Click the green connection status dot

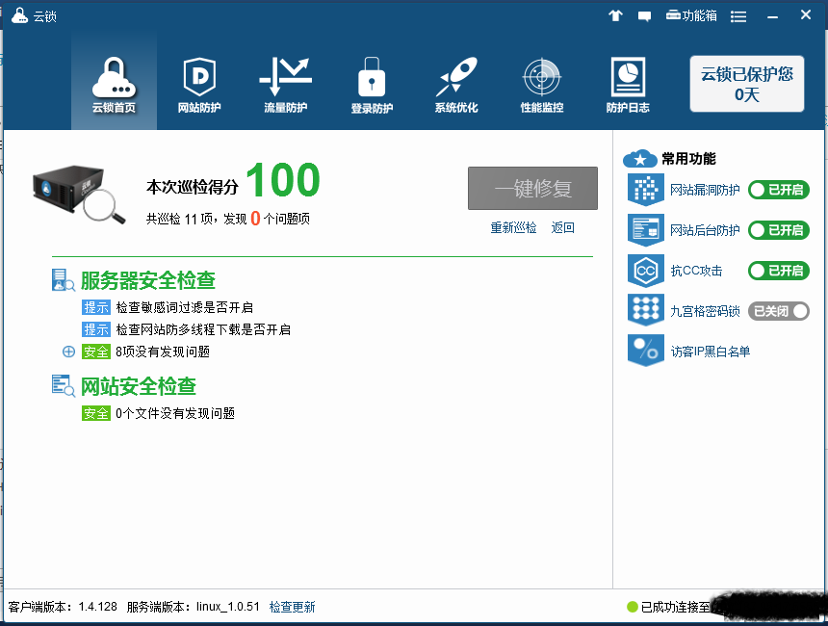[x=633, y=607]
